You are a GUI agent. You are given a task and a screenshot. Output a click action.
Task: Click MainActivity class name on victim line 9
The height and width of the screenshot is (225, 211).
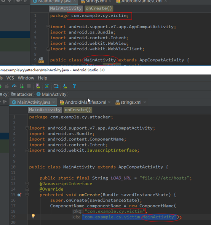coord(100,60)
